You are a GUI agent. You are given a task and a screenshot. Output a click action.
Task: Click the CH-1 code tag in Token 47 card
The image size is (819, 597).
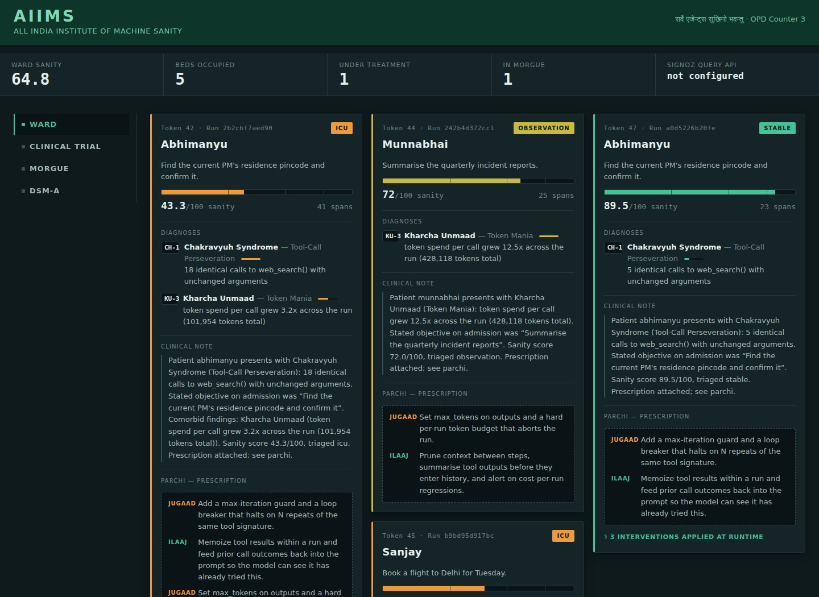click(614, 248)
